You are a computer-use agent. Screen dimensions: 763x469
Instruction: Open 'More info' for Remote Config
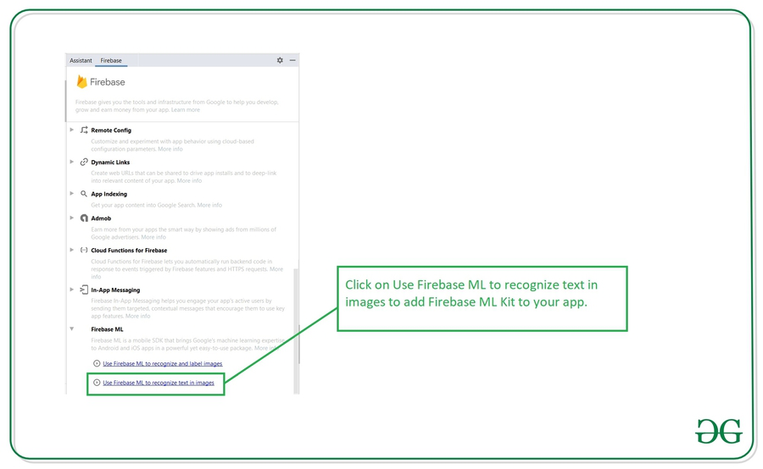coord(170,149)
